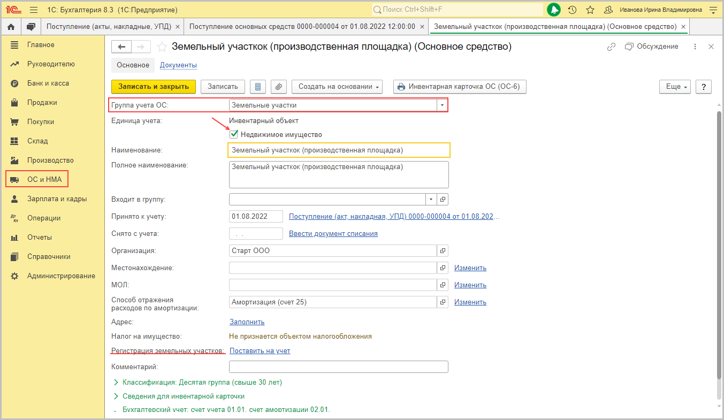Click the user icon beside Иванова Ирина Владимировна

(x=608, y=10)
